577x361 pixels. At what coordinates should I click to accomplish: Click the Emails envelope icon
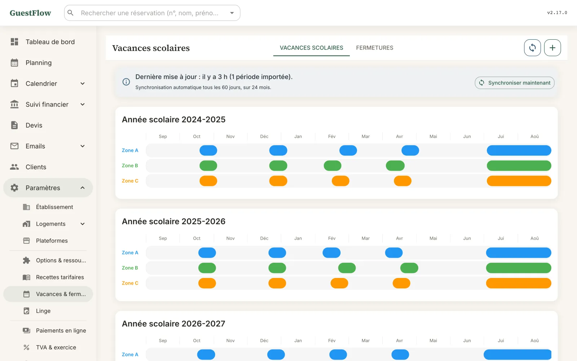[x=14, y=146]
